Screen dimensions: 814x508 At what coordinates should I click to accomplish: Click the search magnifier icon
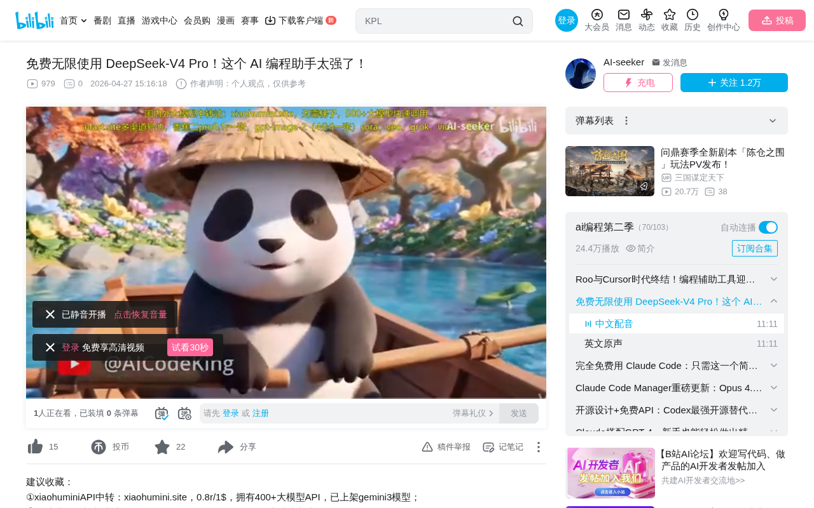coord(518,21)
